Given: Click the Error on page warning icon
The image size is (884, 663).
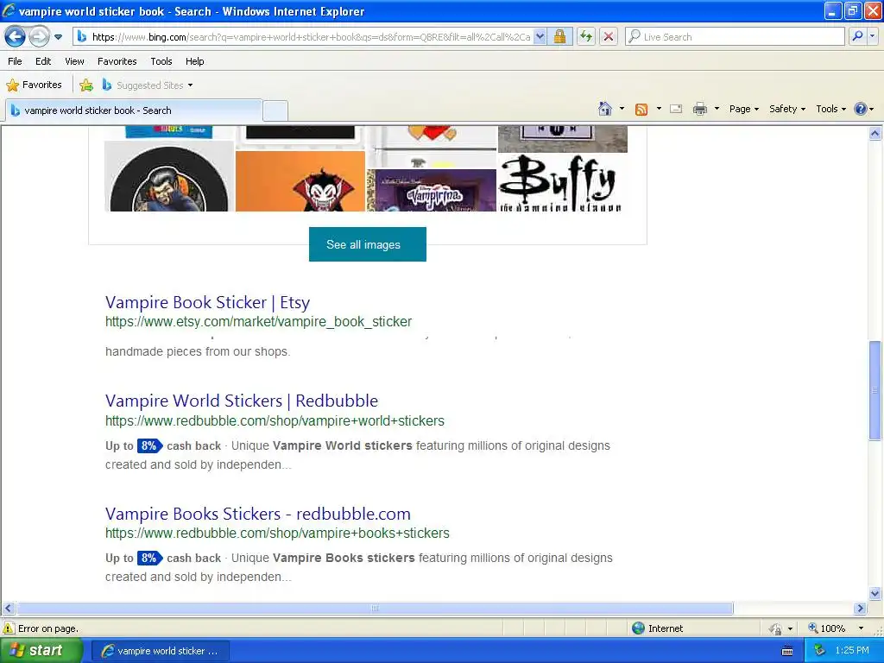Looking at the screenshot, I should (9, 628).
